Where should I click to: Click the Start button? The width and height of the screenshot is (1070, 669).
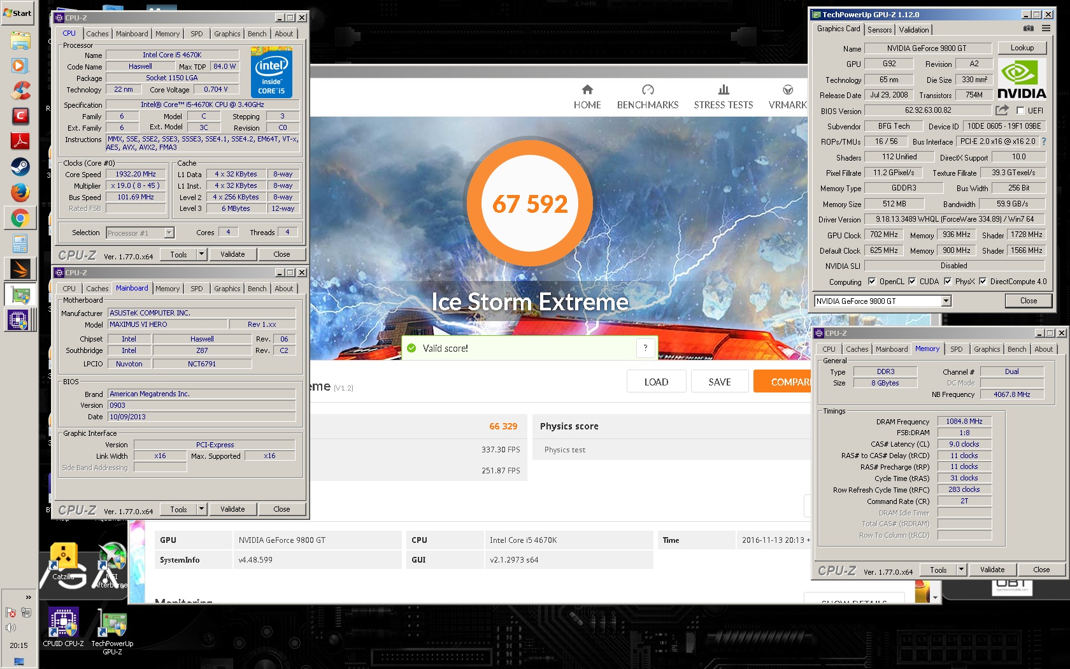[18, 13]
